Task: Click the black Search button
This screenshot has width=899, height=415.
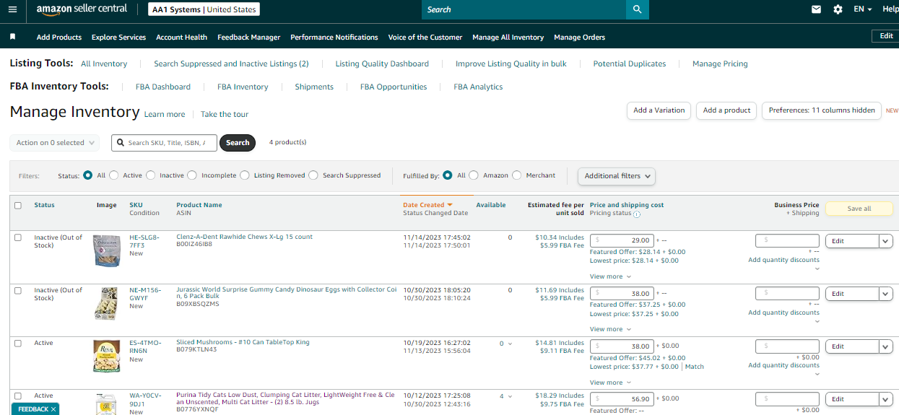Action: pos(238,143)
